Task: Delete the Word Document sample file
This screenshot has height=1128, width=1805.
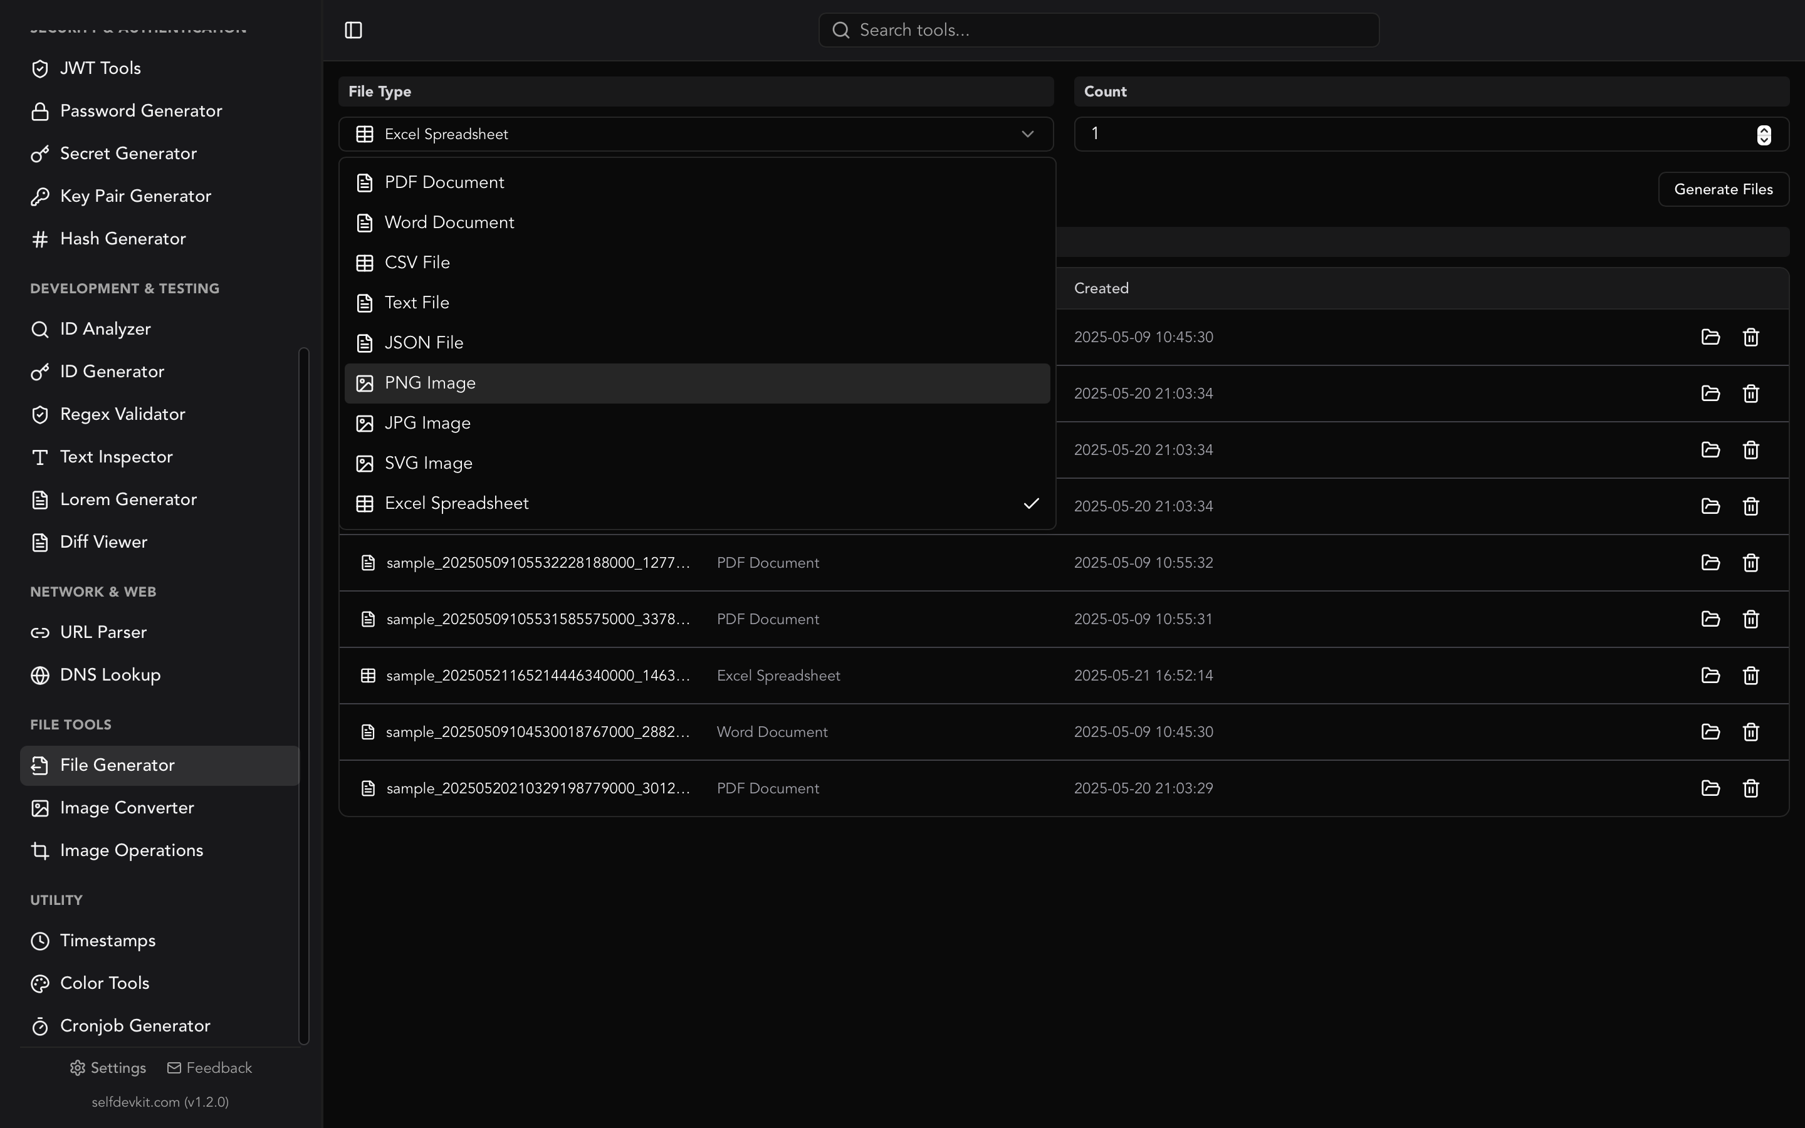Action: coord(1750,732)
